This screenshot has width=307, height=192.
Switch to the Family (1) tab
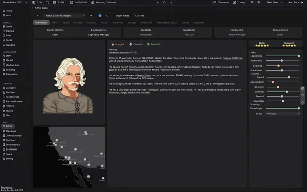pos(118,23)
